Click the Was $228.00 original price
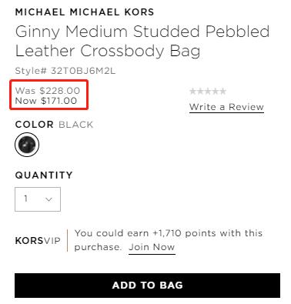 (48, 91)
